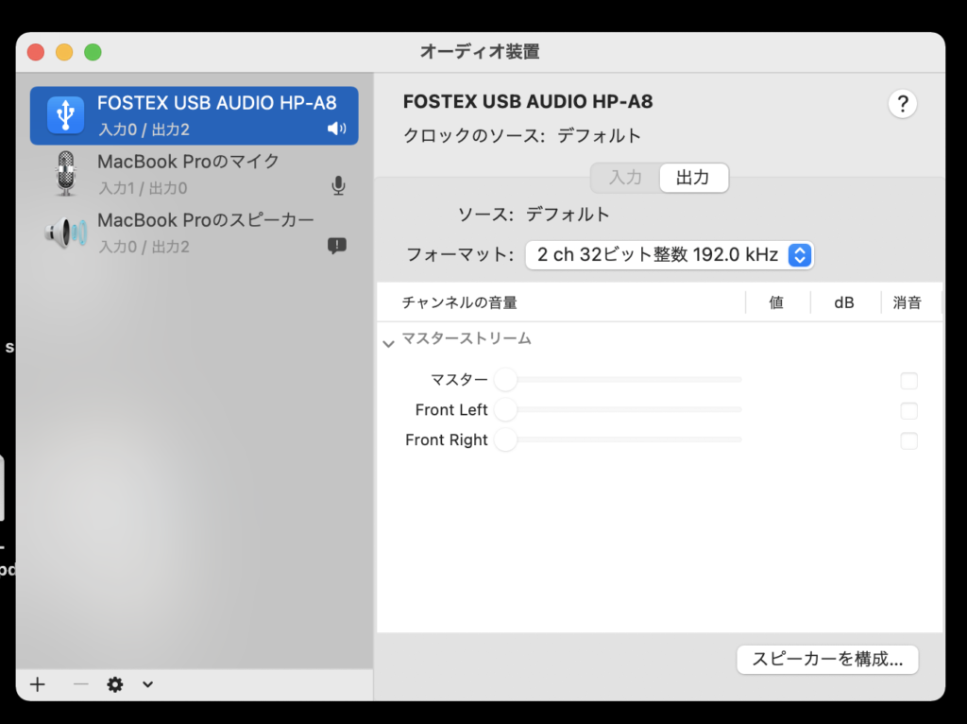Open help with the question mark button
This screenshot has height=724, width=967.
point(902,104)
